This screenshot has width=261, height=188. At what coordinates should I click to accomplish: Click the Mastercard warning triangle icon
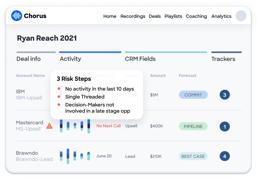tap(49, 126)
